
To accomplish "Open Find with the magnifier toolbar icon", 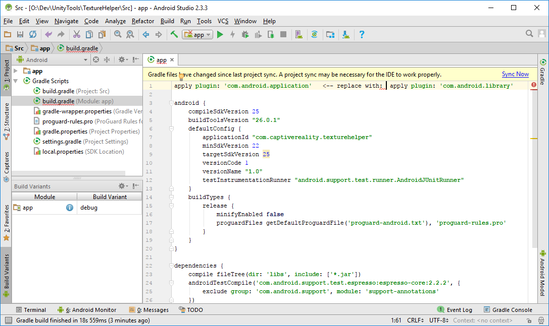I will click(x=118, y=34).
